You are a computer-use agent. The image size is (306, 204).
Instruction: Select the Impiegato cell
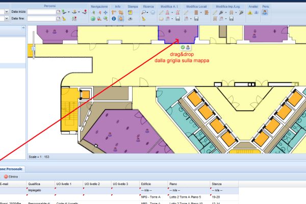point(40,190)
